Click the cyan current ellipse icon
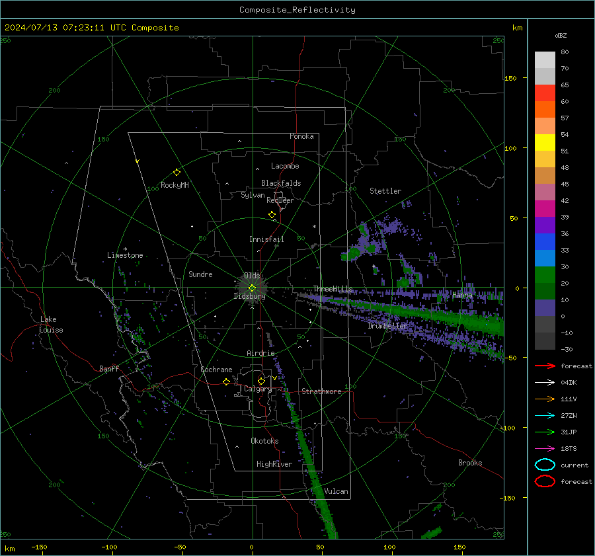The image size is (595, 556). coord(545,465)
